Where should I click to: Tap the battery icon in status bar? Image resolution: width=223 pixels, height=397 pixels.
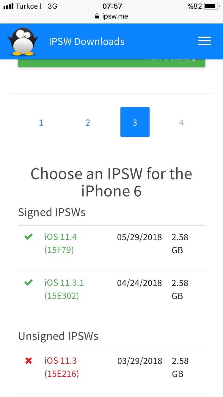coord(211,6)
